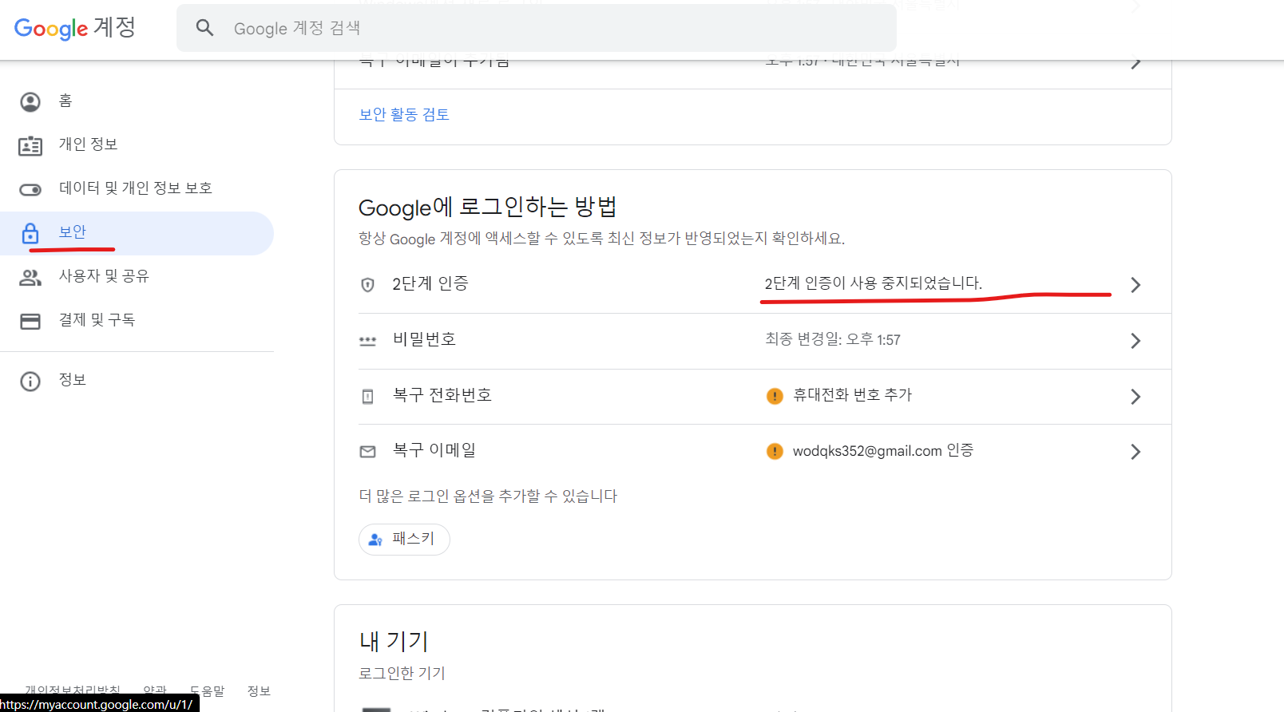The image size is (1284, 712).
Task: Click the search magnifier icon
Action: click(205, 28)
